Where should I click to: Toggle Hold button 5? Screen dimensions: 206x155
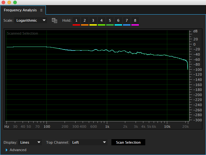[x=110, y=21]
